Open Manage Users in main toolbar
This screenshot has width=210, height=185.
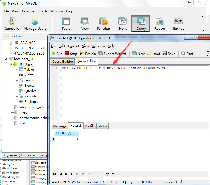coord(35,24)
